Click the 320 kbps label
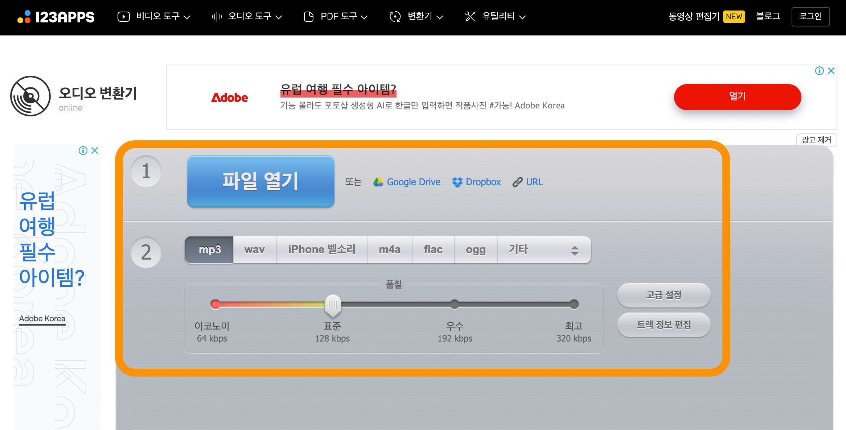Screen dimensions: 846x430 tap(574, 339)
